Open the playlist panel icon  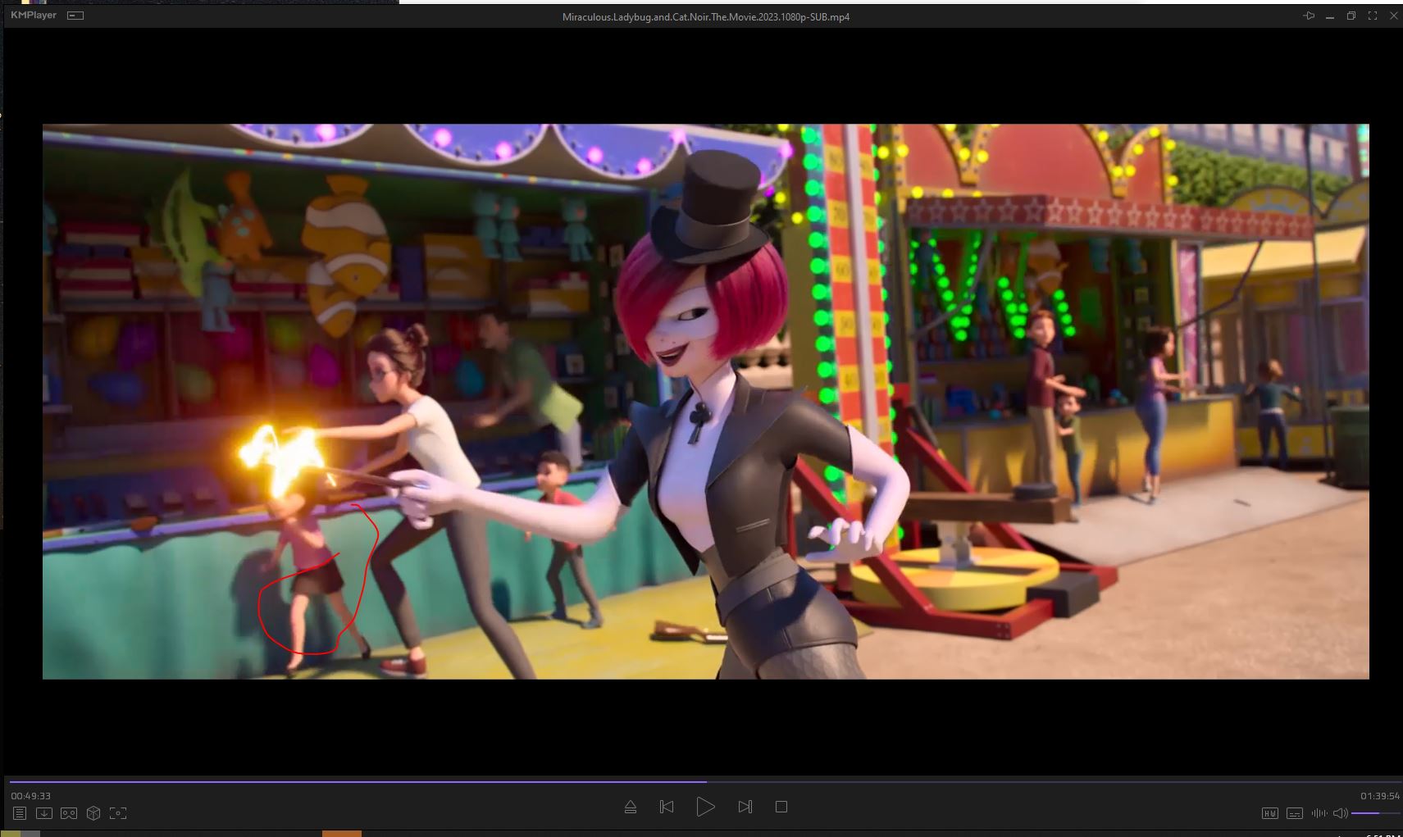[x=20, y=813]
